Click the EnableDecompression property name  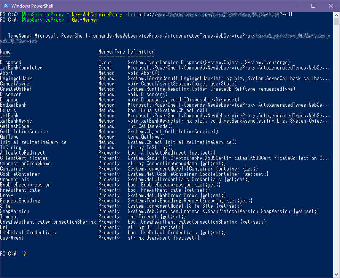[25, 185]
